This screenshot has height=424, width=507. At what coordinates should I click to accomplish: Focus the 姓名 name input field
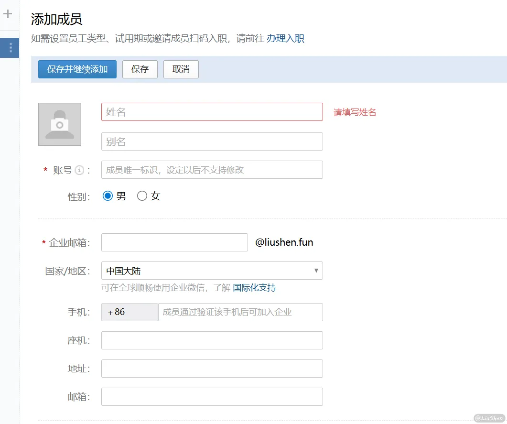click(x=212, y=112)
